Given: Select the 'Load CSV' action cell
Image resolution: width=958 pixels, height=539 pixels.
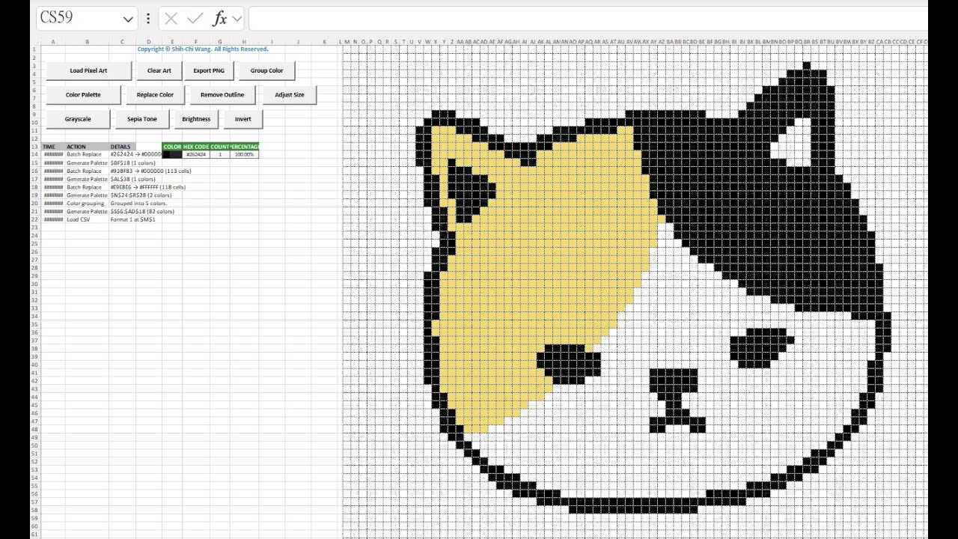Looking at the screenshot, I should [x=88, y=219].
